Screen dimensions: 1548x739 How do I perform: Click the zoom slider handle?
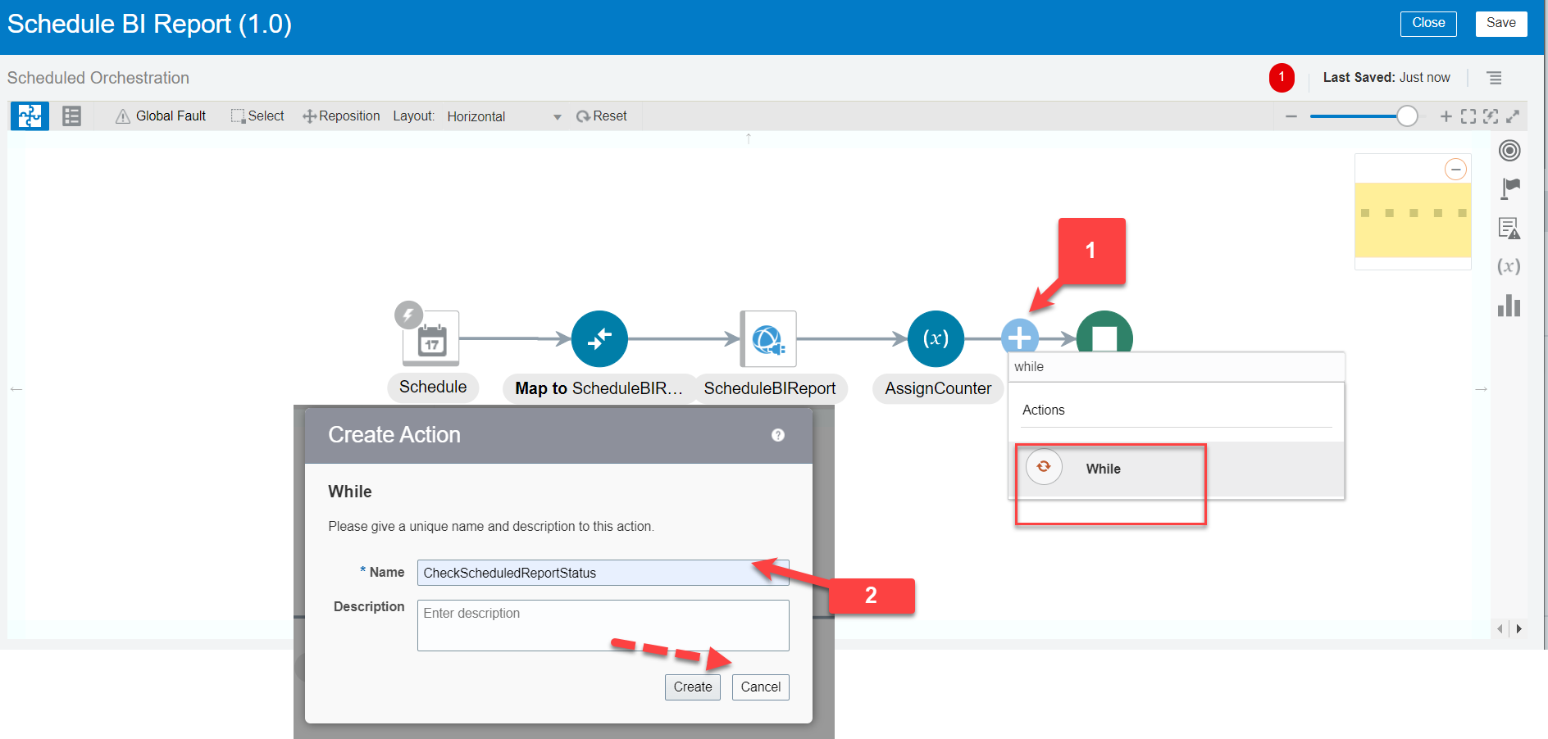tap(1407, 116)
